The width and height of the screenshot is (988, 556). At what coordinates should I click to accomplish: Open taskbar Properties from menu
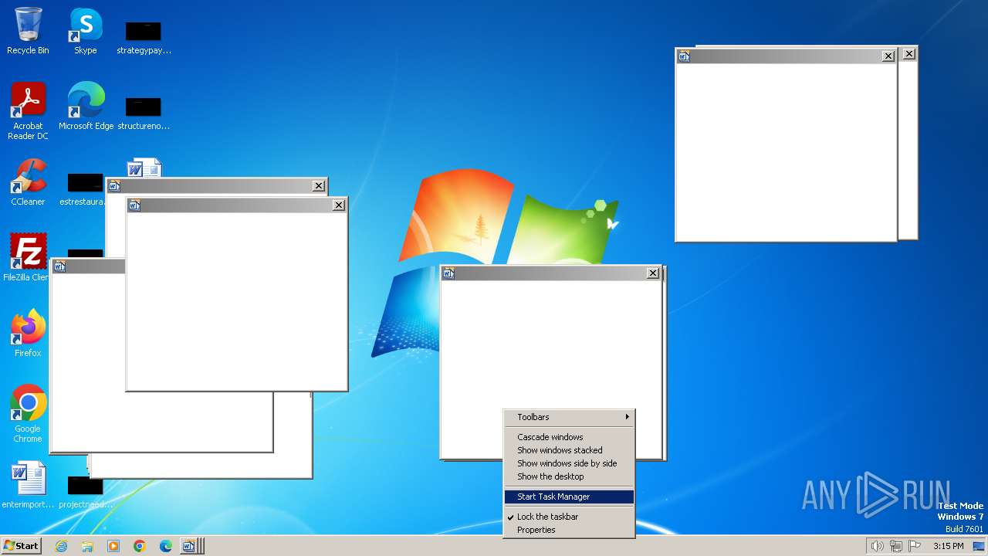click(x=569, y=530)
